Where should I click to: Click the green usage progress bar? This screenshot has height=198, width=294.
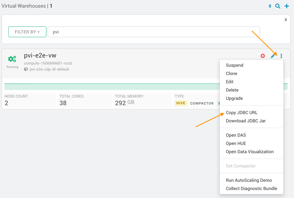(x=112, y=87)
